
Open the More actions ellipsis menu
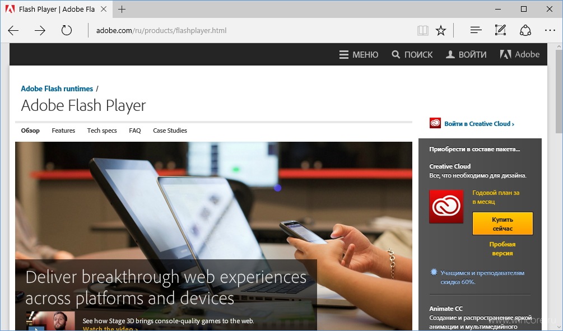click(550, 30)
